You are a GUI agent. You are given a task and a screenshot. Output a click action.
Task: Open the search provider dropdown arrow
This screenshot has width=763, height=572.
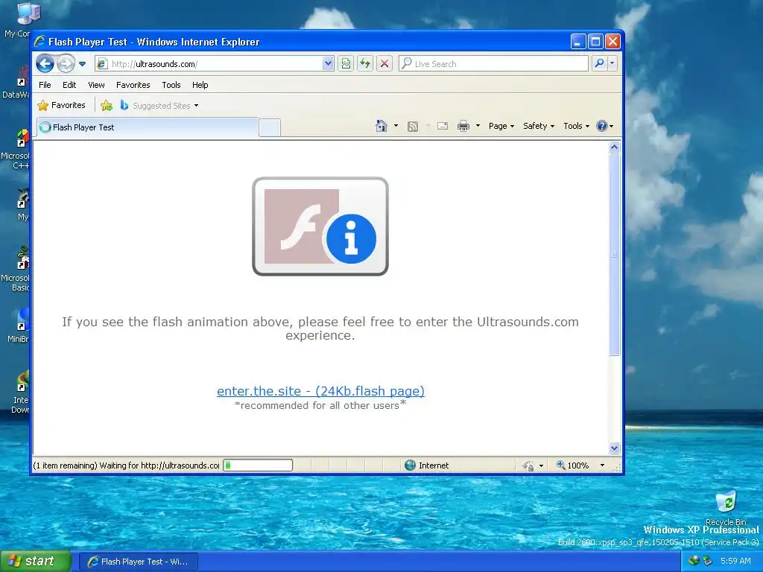[x=612, y=64]
